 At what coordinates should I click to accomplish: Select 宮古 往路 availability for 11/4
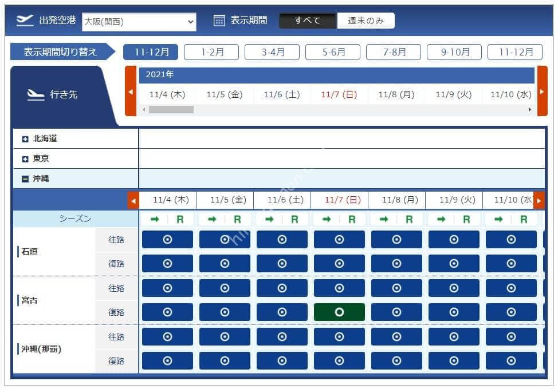tap(167, 288)
